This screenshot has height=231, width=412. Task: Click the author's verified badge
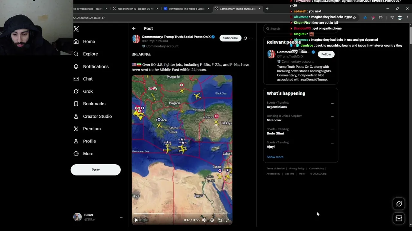(213, 37)
